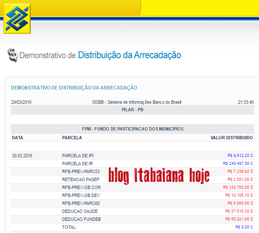Click the time stamp 21:33:46
Viewport: 259px width, 233px height.
246,102
